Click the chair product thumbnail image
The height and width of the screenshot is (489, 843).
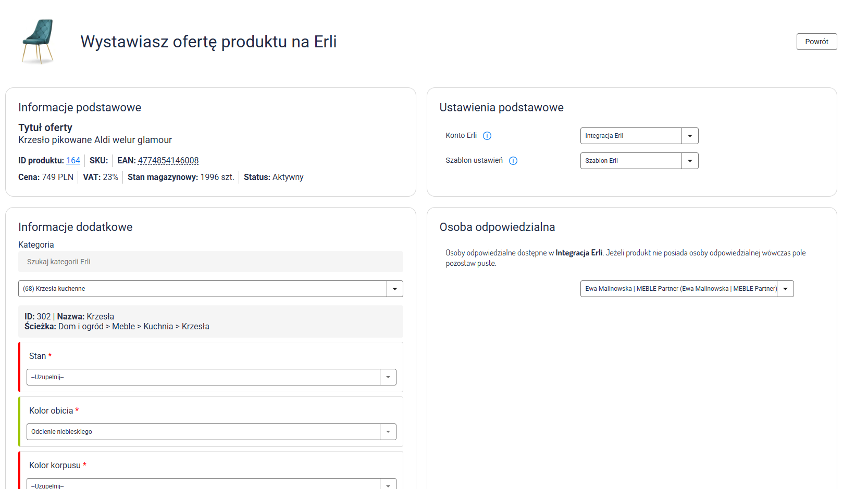tap(38, 42)
